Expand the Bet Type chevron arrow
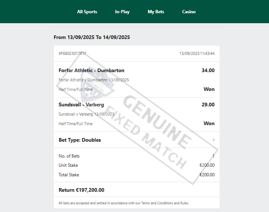This screenshot has height=212, width=269. click(213, 140)
